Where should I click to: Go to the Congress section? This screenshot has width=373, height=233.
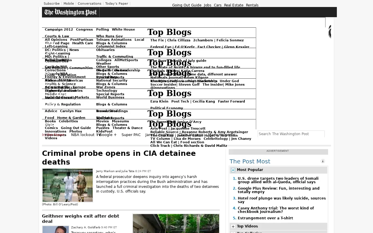click(84, 29)
